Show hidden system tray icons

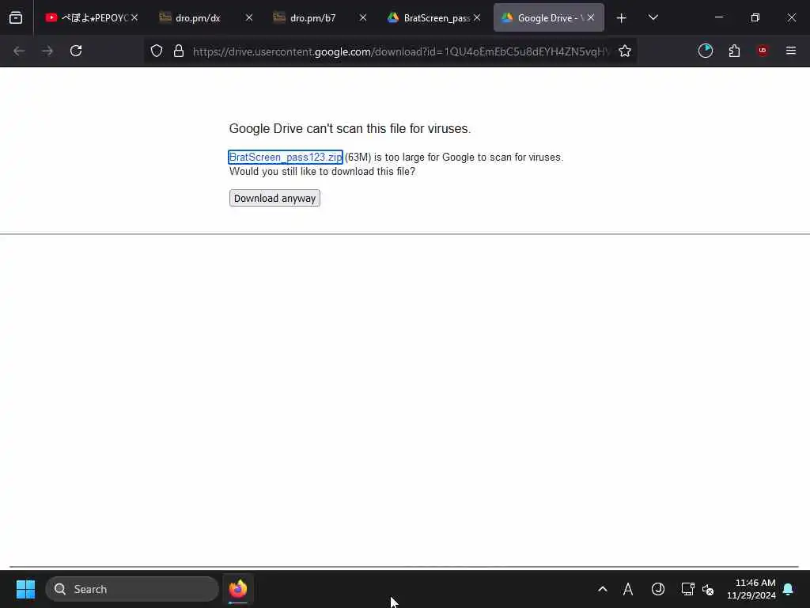602,589
